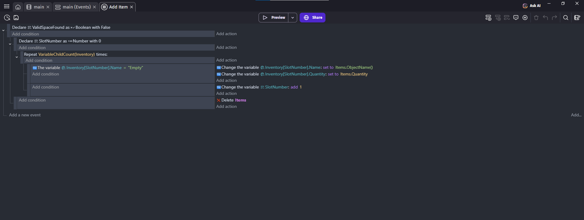Launch the Preview button
Viewport: 584px width, 220px height.
274,18
